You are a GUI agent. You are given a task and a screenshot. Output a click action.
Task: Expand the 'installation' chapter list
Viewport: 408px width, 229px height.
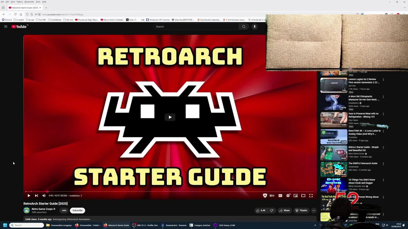[76, 196]
